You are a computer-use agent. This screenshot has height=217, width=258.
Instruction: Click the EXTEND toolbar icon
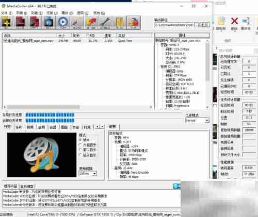[91, 23]
